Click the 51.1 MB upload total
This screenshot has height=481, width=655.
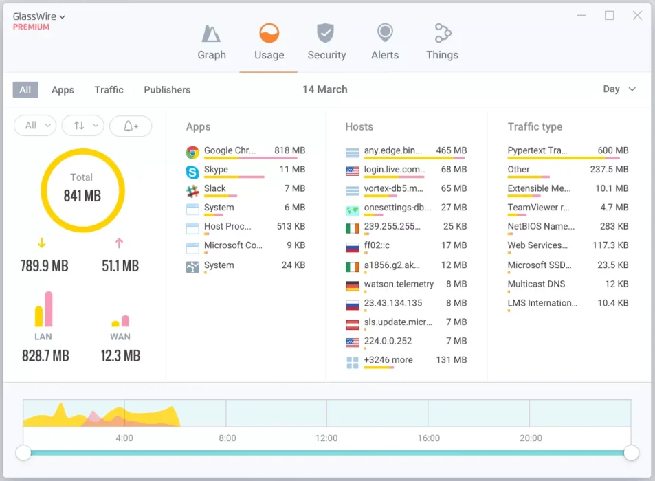pyautogui.click(x=120, y=266)
